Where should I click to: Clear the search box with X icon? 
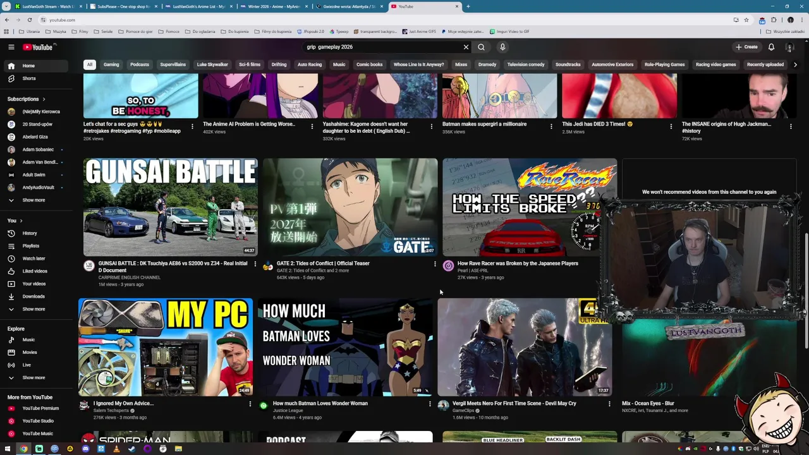pos(466,47)
